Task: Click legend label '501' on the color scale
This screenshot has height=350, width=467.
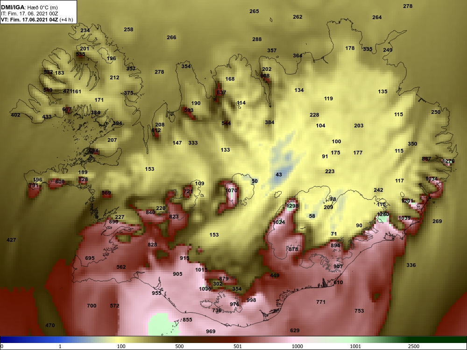Action: pos(238,346)
